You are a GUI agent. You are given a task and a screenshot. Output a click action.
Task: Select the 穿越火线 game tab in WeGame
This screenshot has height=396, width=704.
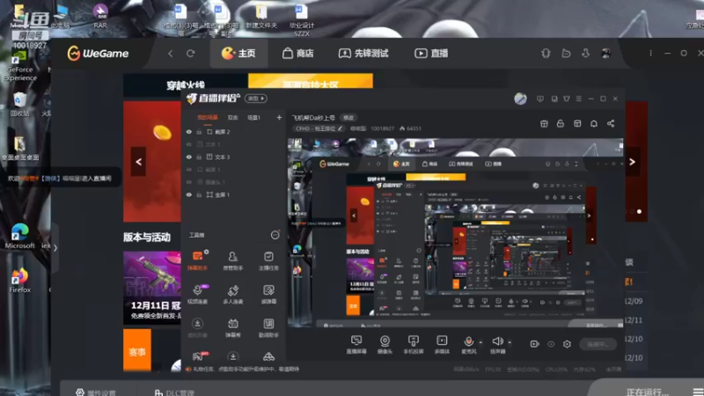pos(186,84)
